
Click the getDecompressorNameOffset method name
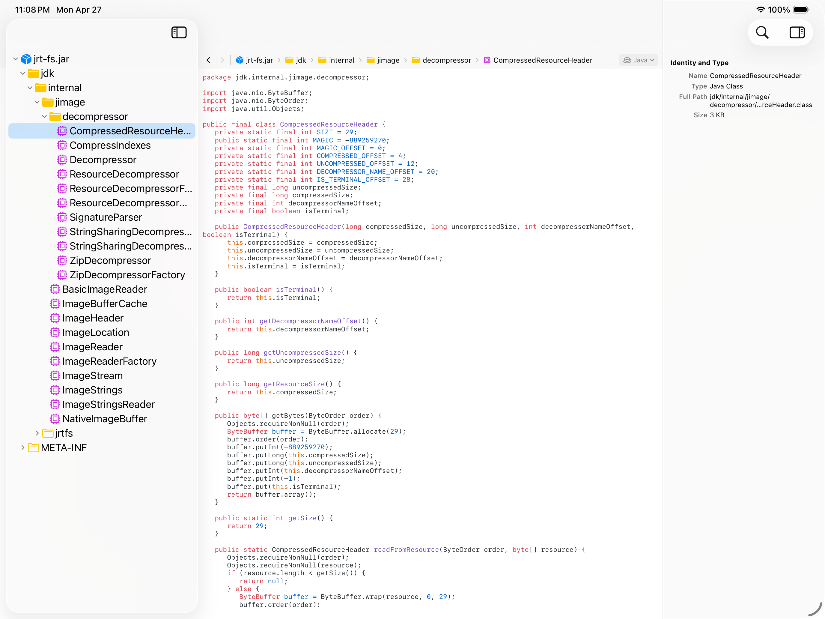(310, 321)
